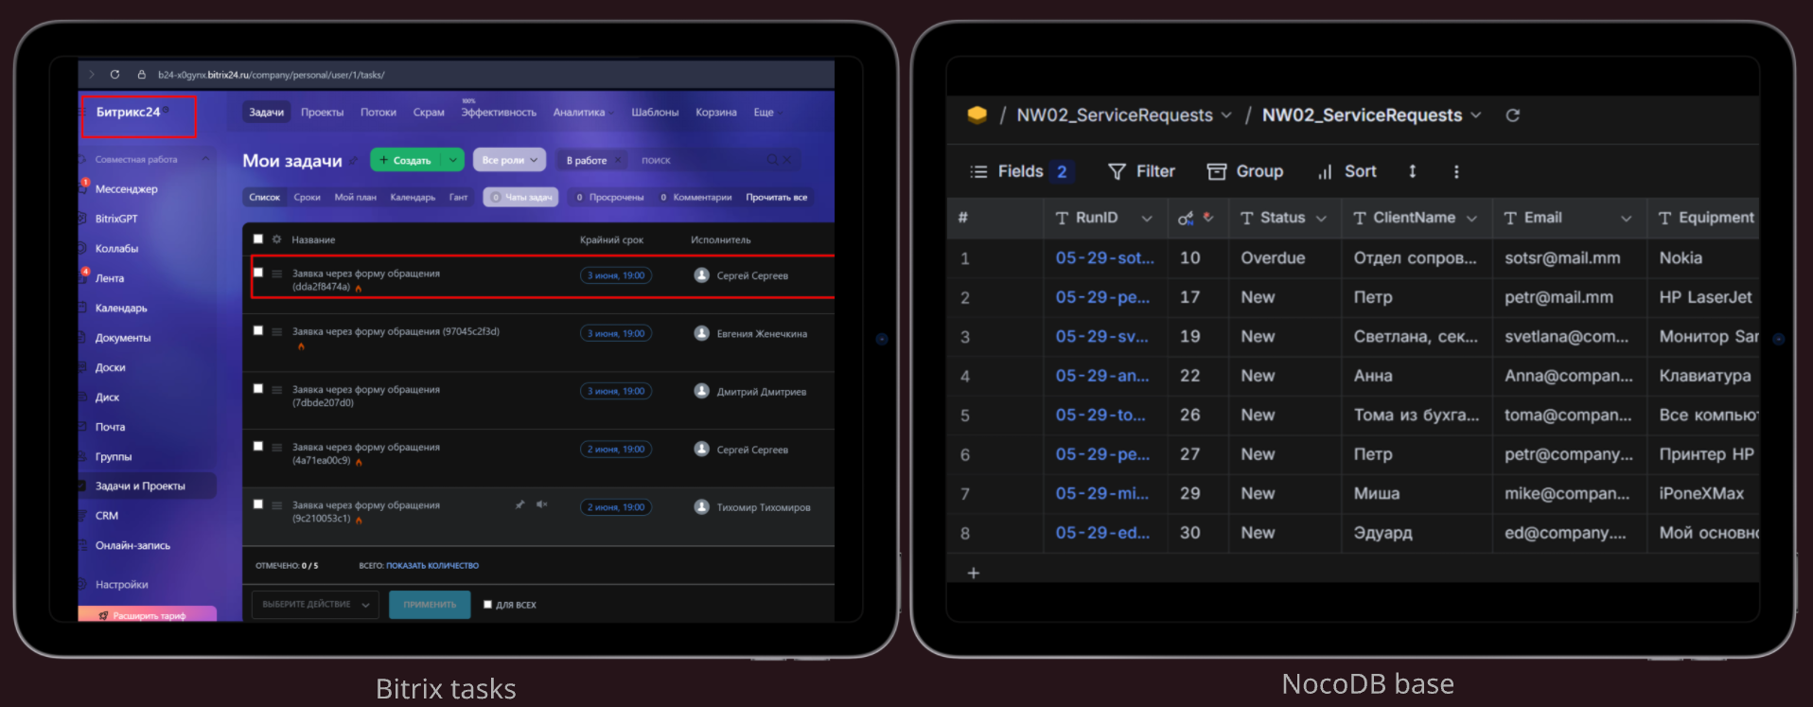This screenshot has height=707, width=1813.
Task: Click the key column header icon in NocoDB
Action: tap(1186, 218)
